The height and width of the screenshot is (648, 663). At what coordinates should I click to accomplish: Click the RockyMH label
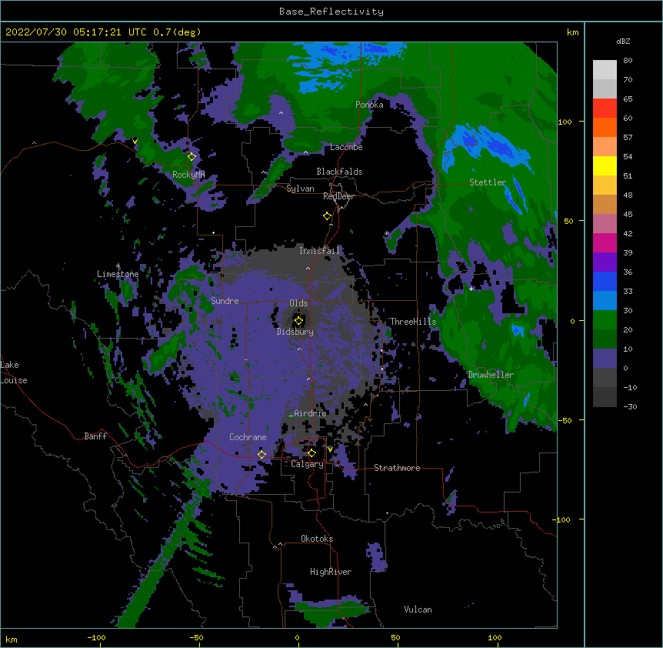(188, 175)
